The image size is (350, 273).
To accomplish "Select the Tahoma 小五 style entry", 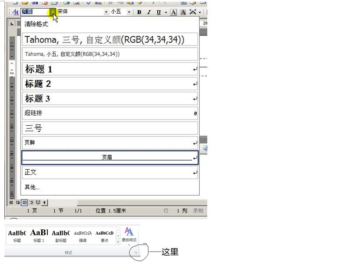I will 110,54.
